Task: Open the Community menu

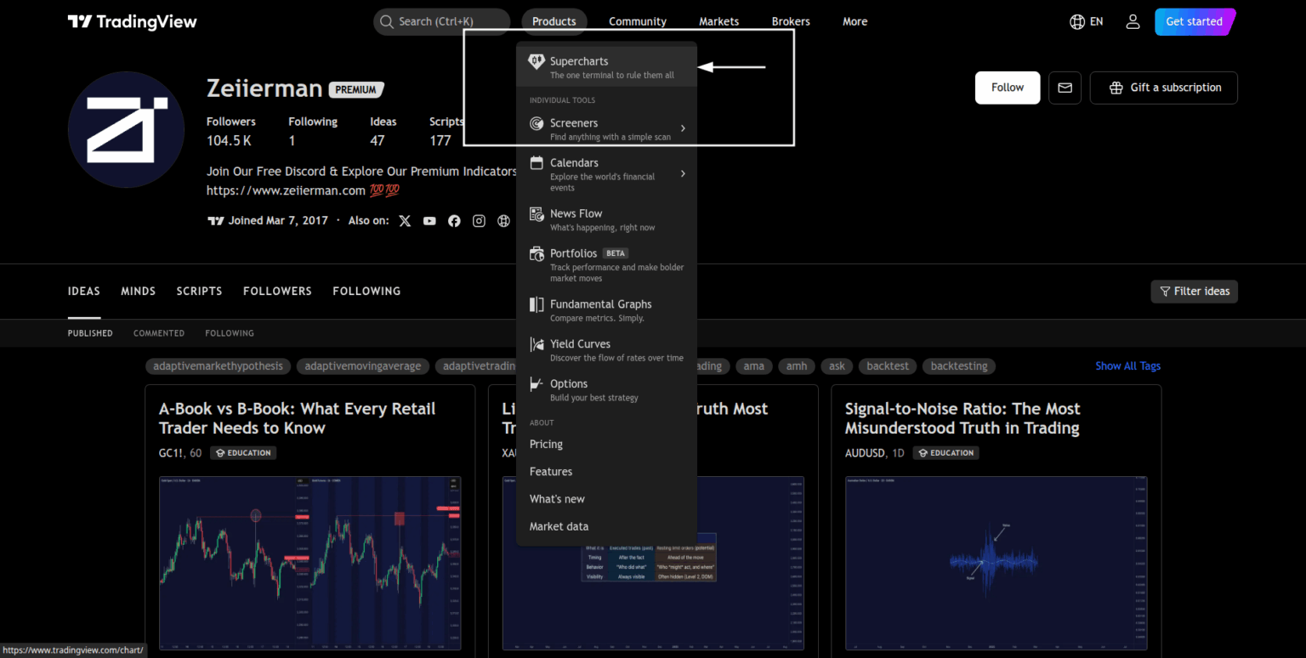Action: coord(638,21)
